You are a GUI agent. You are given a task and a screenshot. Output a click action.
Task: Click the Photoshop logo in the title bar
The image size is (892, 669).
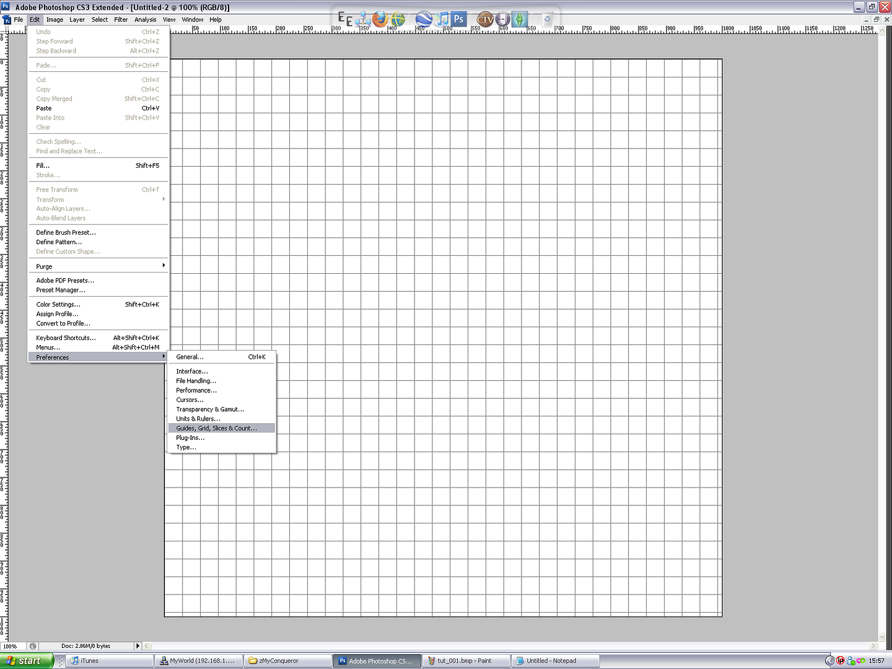pyautogui.click(x=6, y=7)
